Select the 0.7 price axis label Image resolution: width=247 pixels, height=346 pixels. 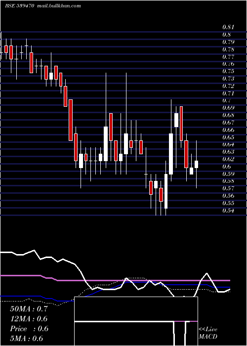[226, 100]
